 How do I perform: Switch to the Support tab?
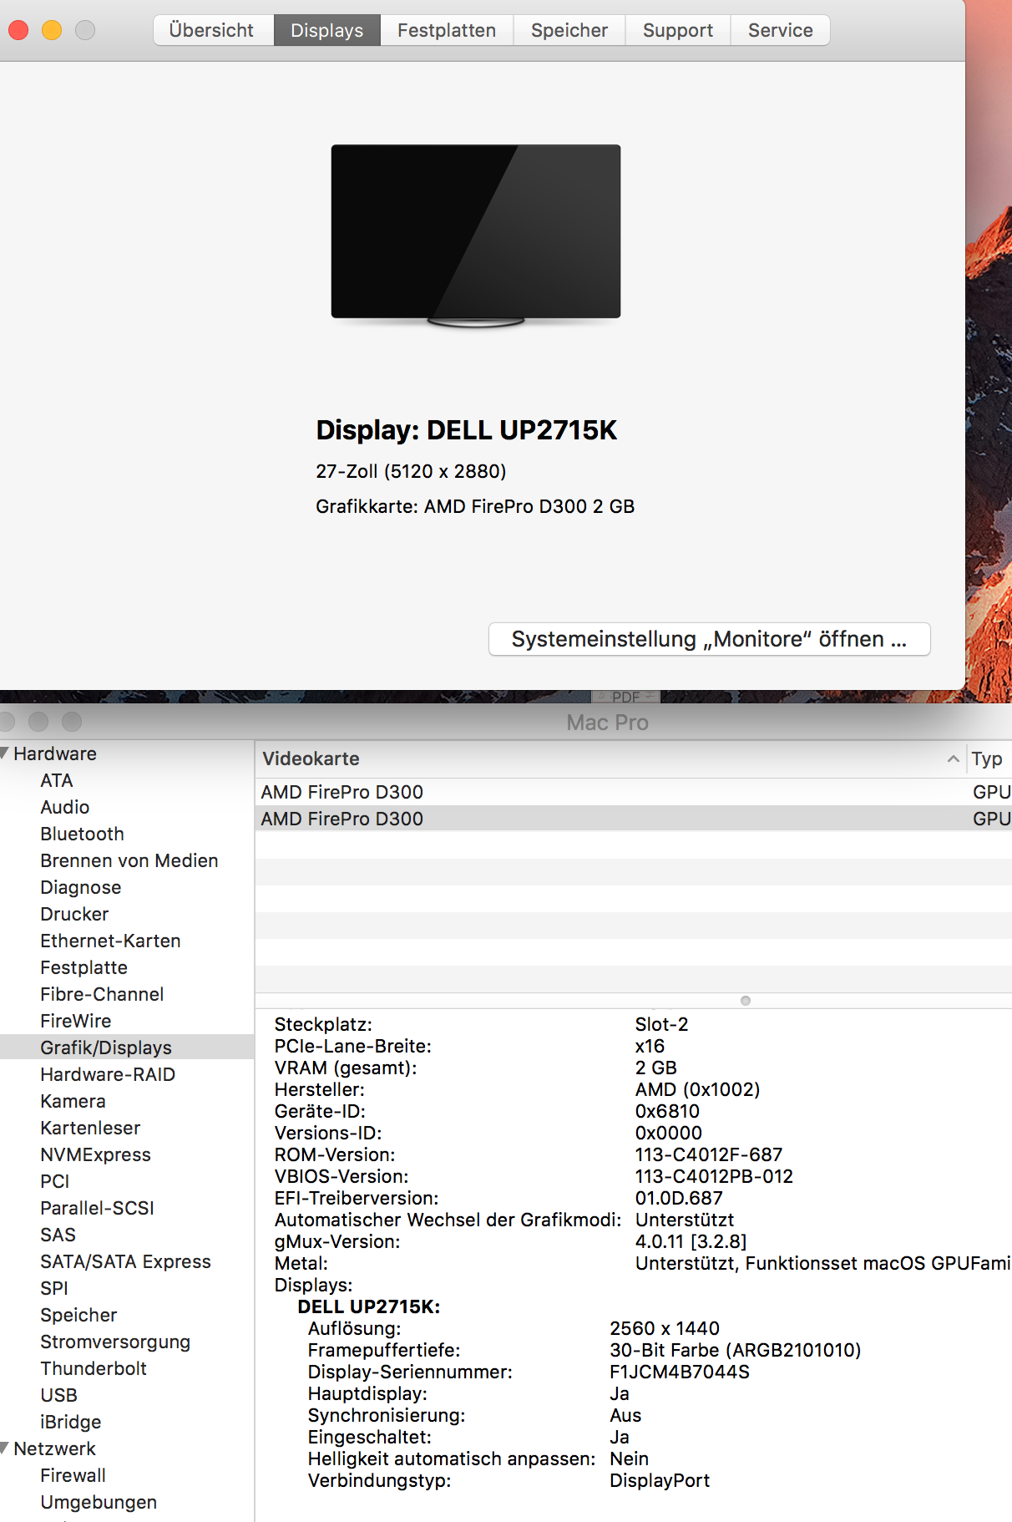678,30
